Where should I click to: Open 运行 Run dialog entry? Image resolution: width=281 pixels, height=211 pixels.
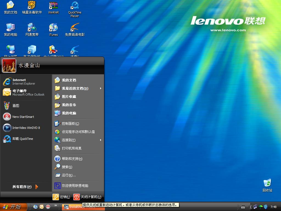69,175
